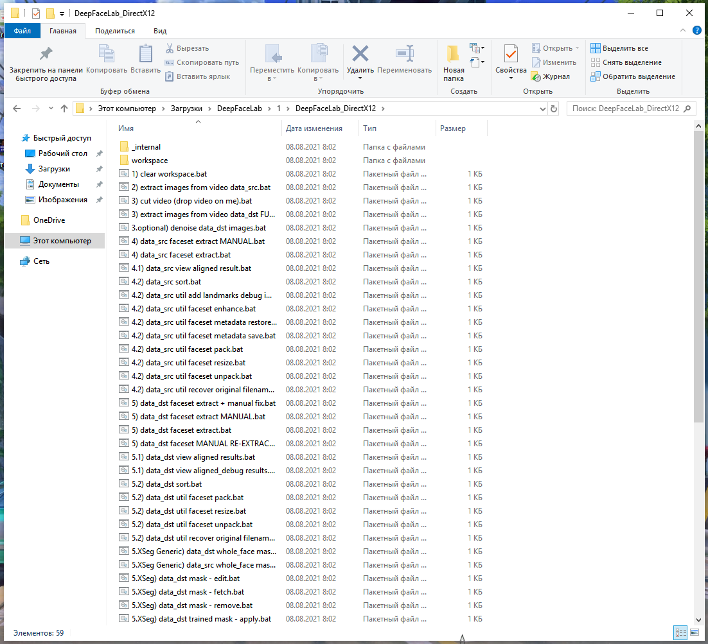Screen dimensions: 708x644
Task: Switch to large icons view in status bar
Action: click(x=695, y=632)
